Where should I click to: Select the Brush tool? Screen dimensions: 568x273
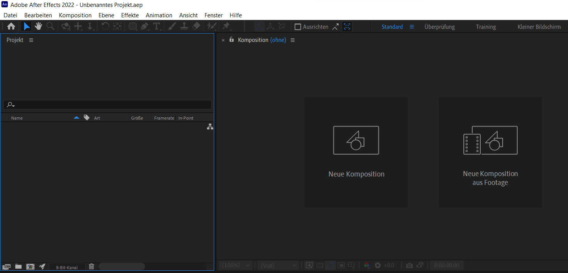pyautogui.click(x=172, y=27)
